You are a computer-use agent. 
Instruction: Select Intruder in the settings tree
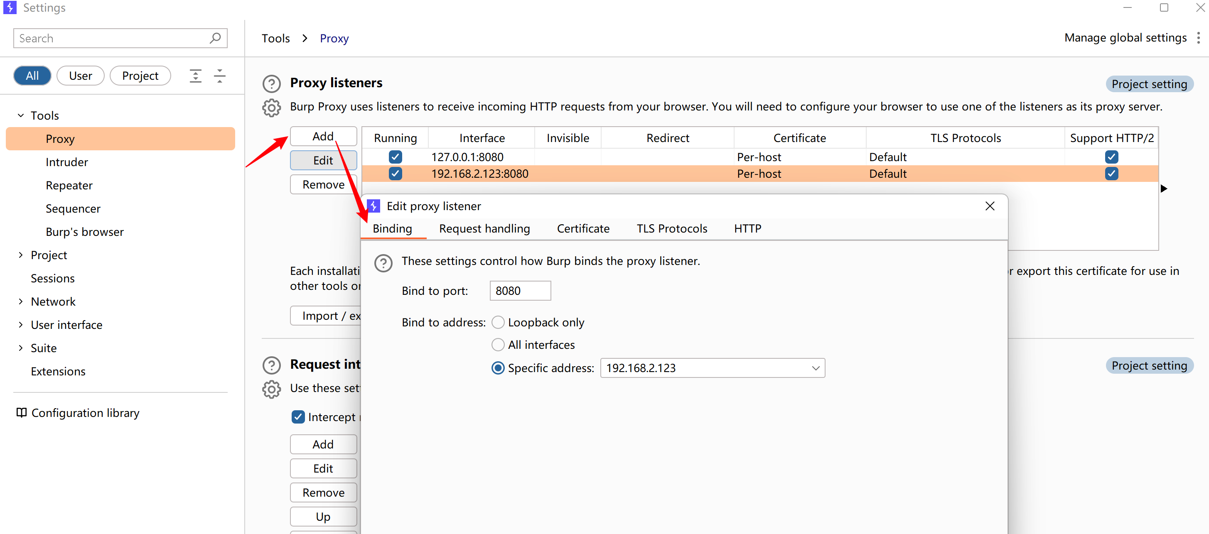(66, 162)
